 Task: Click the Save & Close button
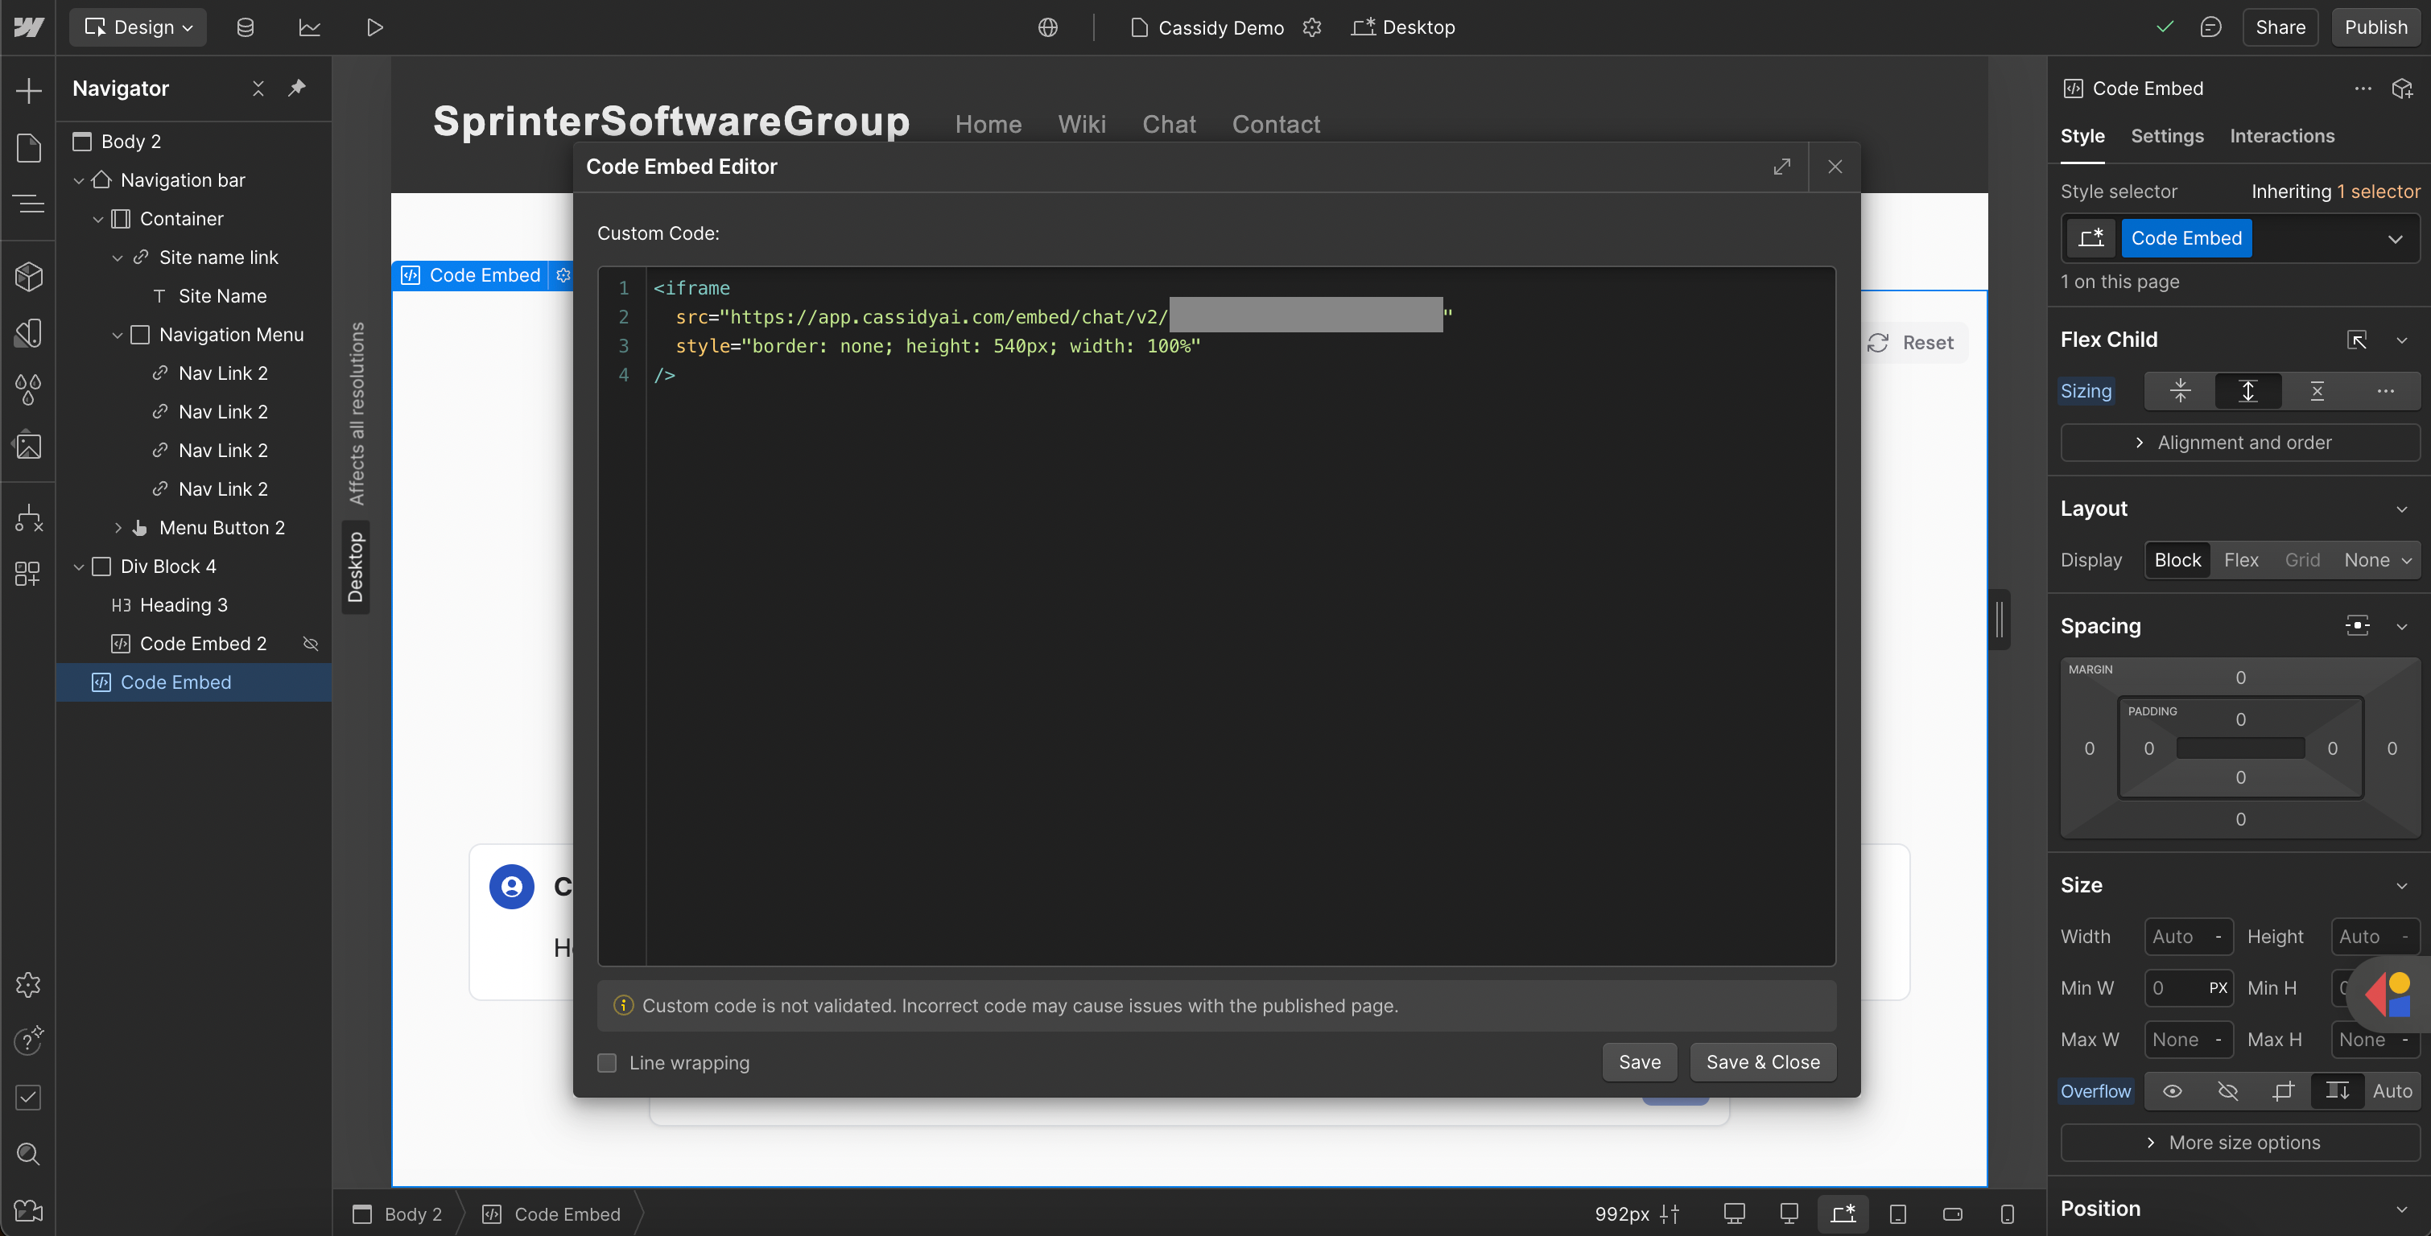(x=1762, y=1061)
